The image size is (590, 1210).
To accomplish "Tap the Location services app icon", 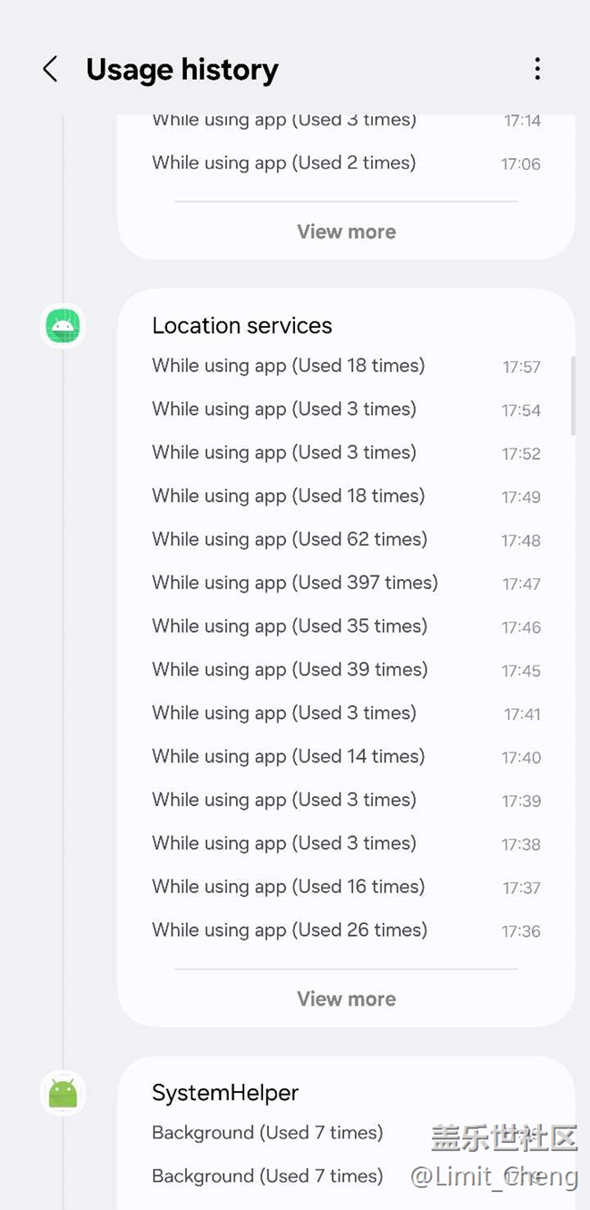I will pyautogui.click(x=63, y=326).
